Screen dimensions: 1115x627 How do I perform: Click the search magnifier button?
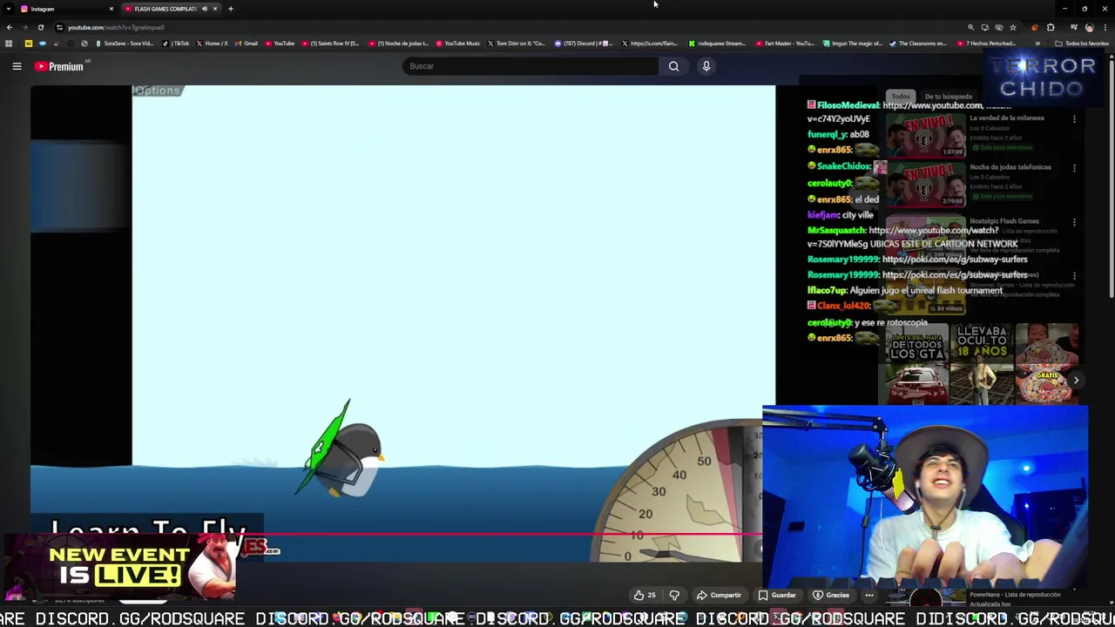pyautogui.click(x=673, y=66)
